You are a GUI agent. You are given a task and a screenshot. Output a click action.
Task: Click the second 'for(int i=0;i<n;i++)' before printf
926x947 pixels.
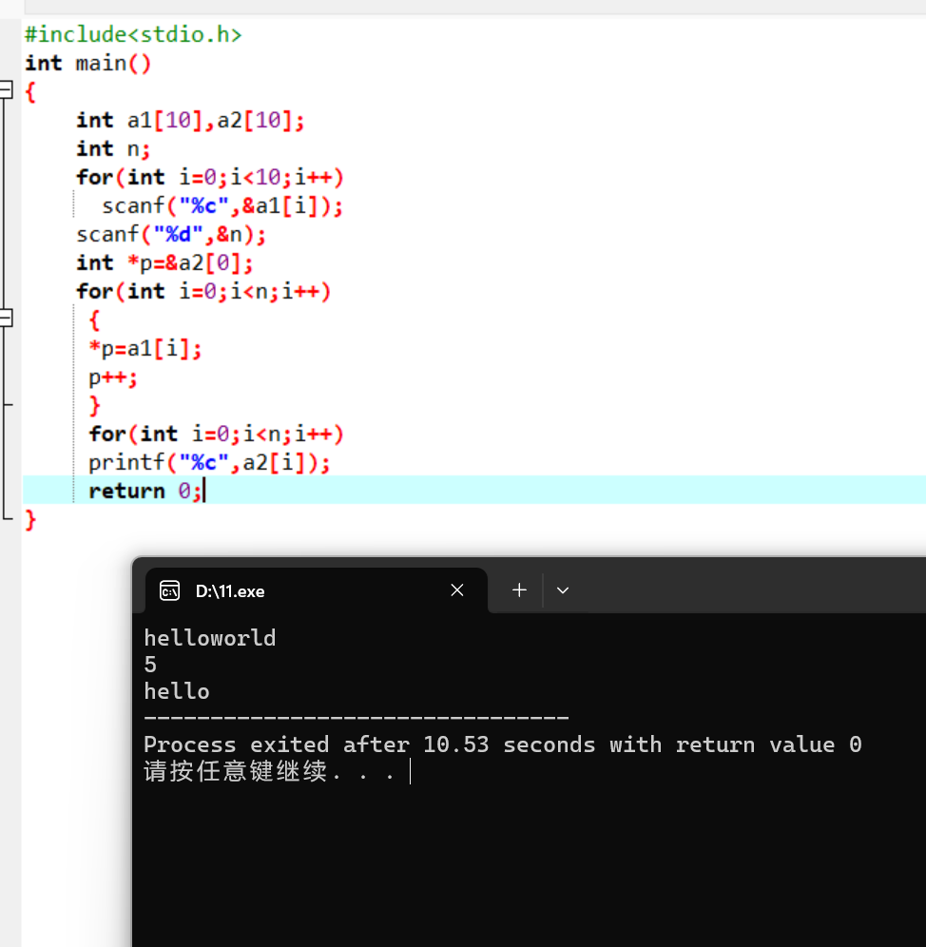(216, 434)
